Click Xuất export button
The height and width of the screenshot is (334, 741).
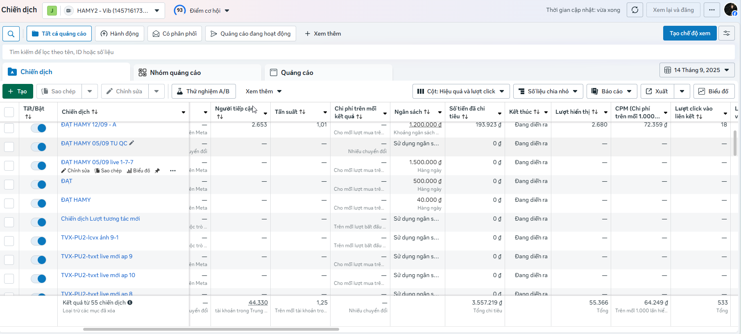click(657, 91)
